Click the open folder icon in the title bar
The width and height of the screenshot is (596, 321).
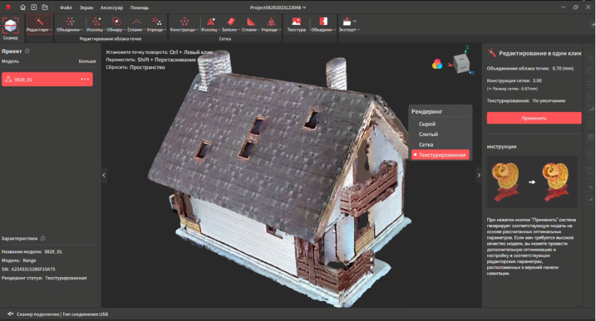click(44, 7)
